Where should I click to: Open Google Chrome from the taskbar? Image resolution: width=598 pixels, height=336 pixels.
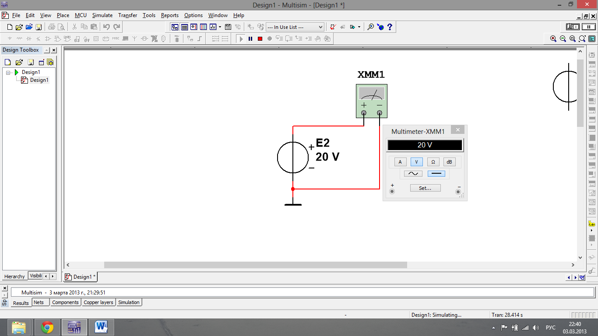(x=47, y=327)
